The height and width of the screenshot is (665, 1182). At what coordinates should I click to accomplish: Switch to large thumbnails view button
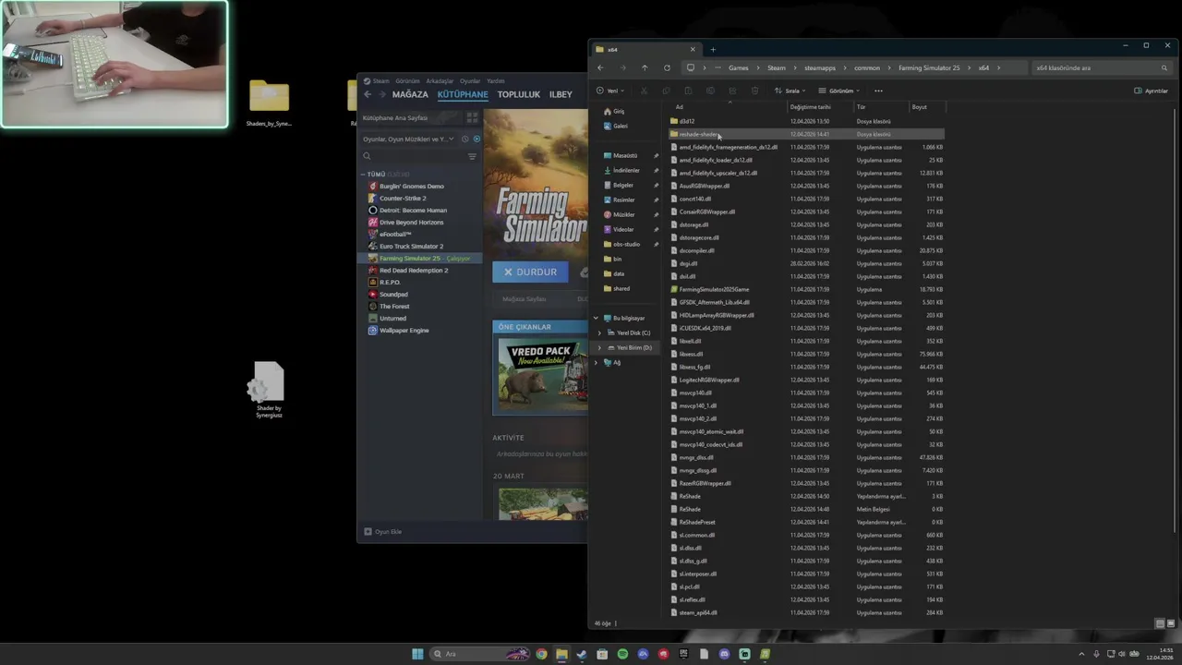coord(1169,623)
